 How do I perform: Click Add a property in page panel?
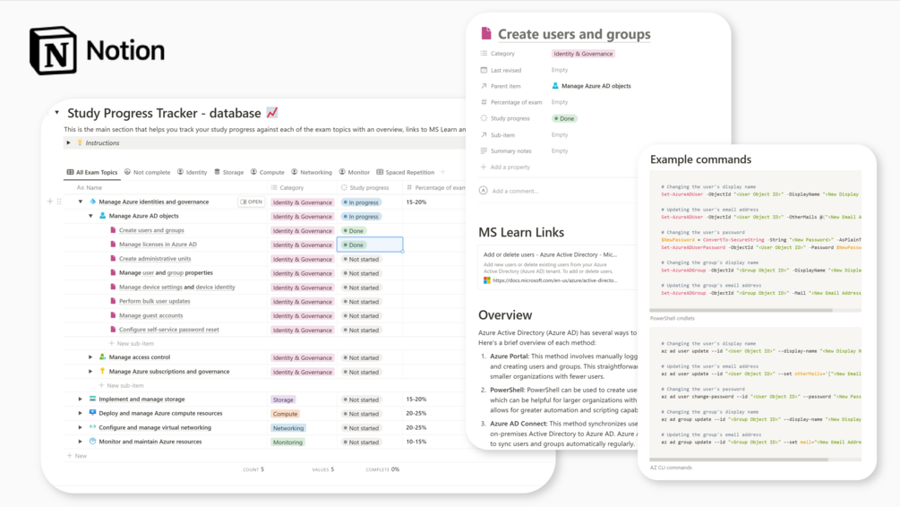click(505, 168)
